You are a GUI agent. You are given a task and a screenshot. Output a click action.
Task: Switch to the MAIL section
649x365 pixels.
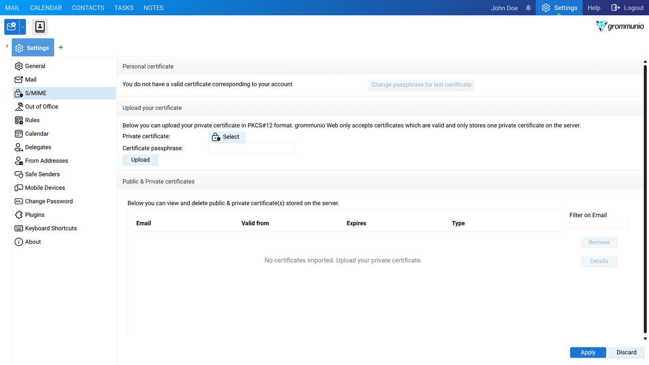point(13,8)
